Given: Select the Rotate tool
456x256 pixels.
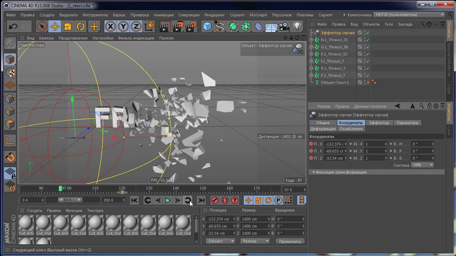Looking at the screenshot, I should click(81, 27).
